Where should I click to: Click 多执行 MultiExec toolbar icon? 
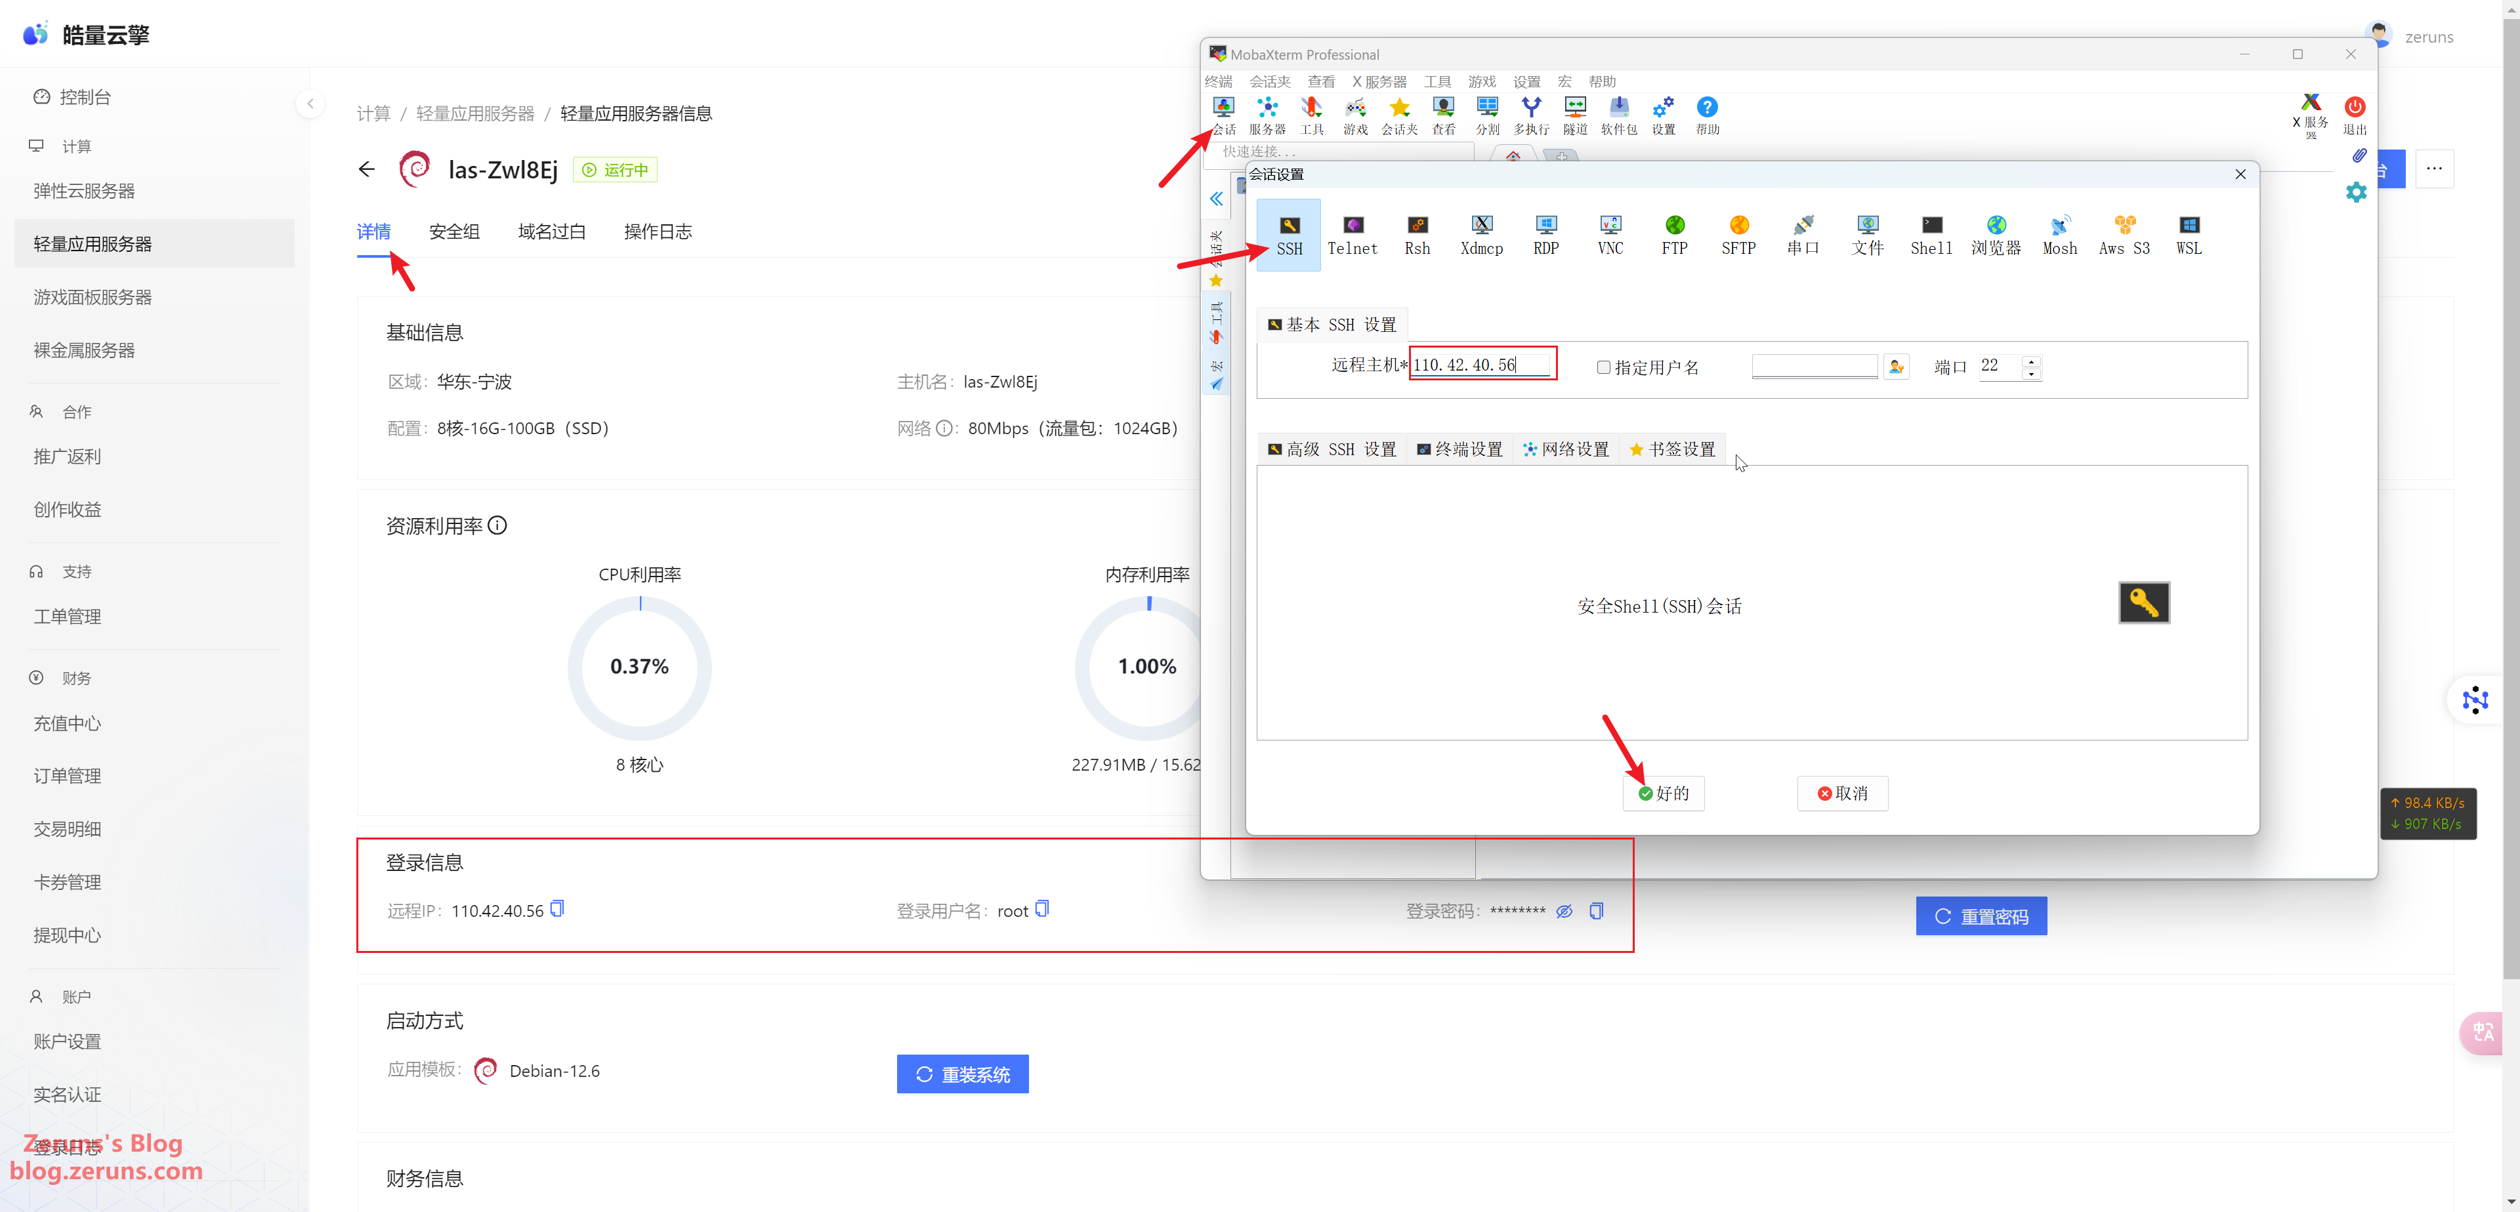pos(1531,115)
